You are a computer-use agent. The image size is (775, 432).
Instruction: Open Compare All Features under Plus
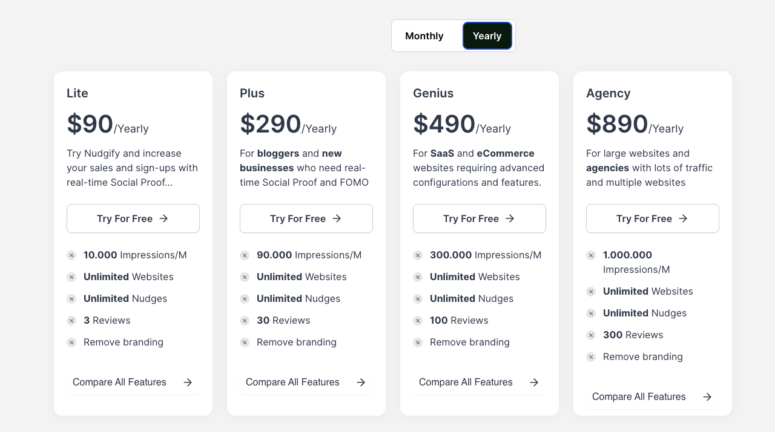point(306,382)
